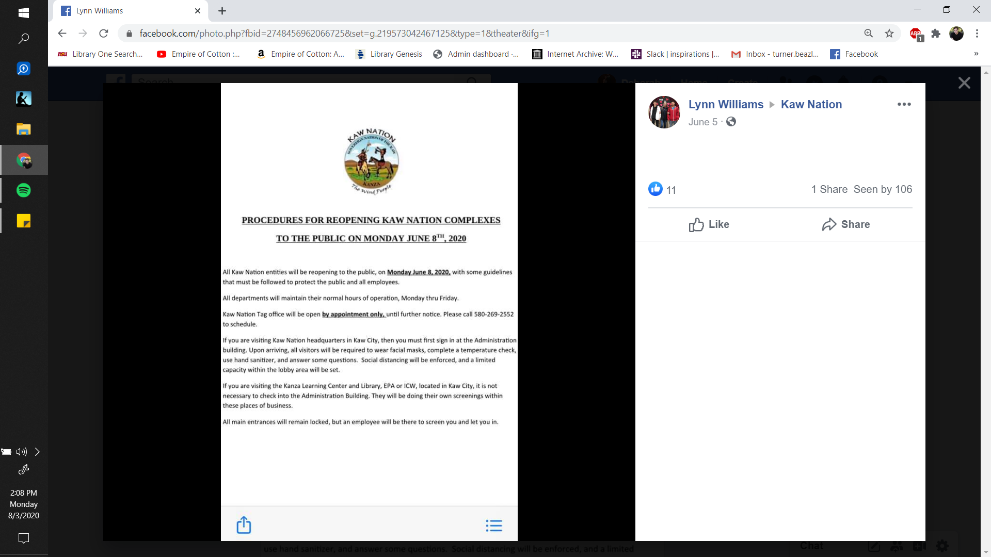This screenshot has width=991, height=557.
Task: Click the Like button on post
Action: (x=709, y=224)
